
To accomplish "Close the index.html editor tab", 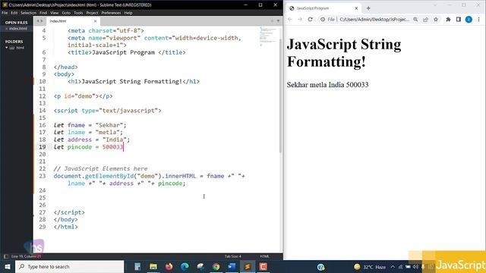I will 95,21.
